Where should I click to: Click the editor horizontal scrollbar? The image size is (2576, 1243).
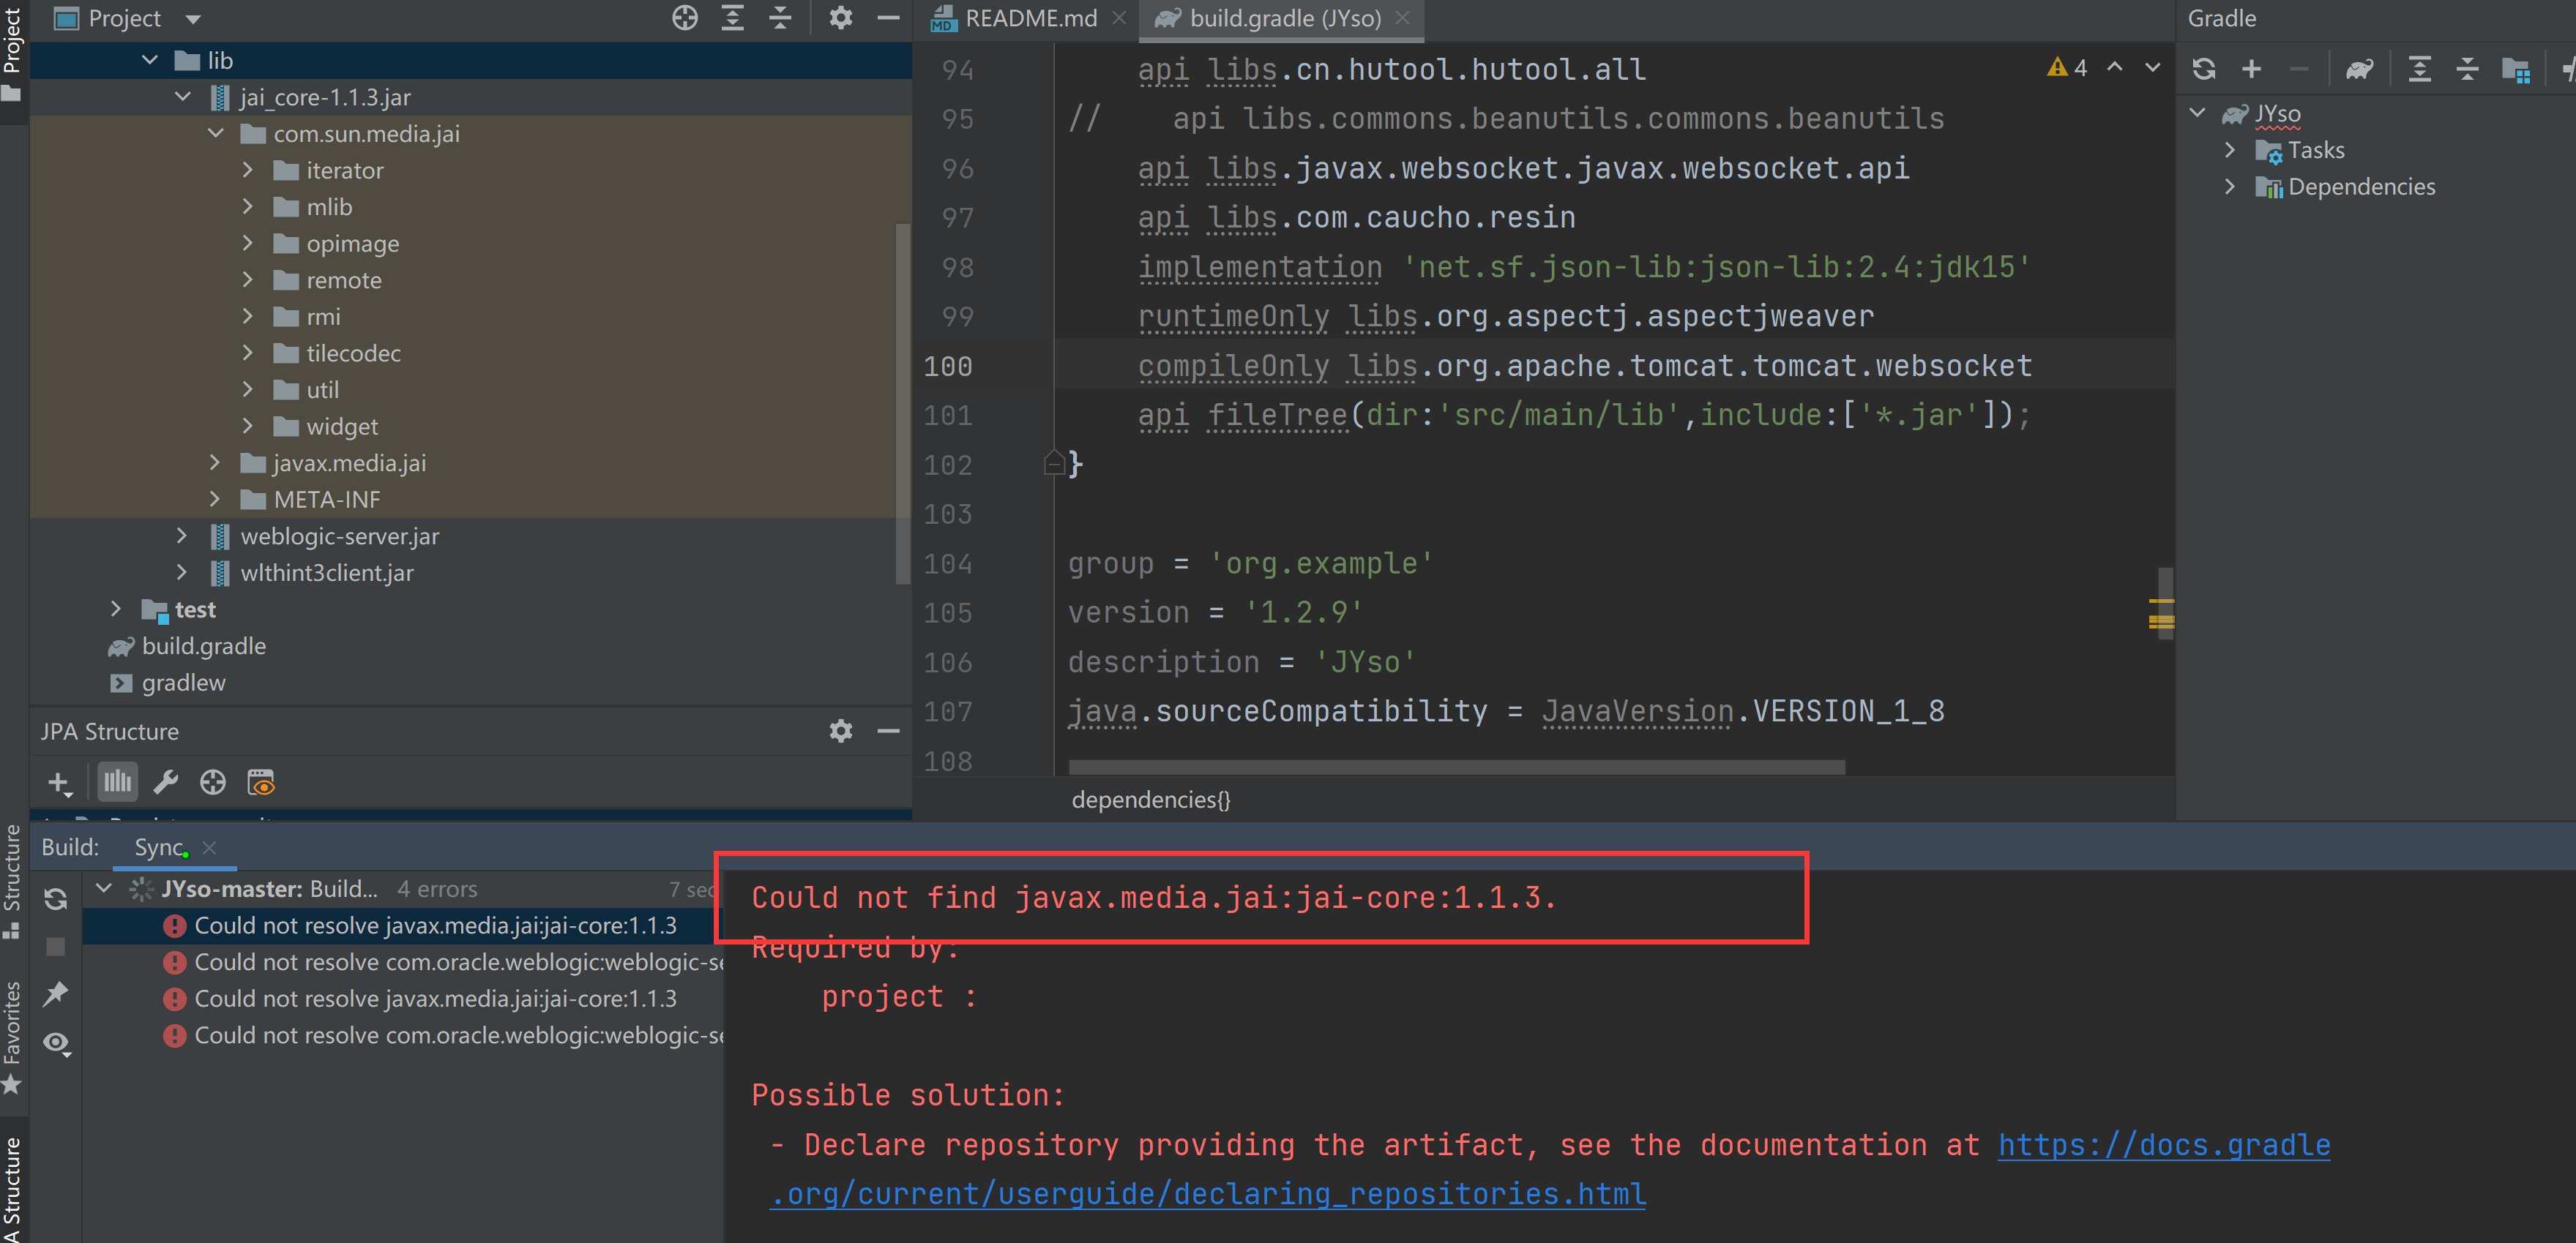pos(1456,767)
